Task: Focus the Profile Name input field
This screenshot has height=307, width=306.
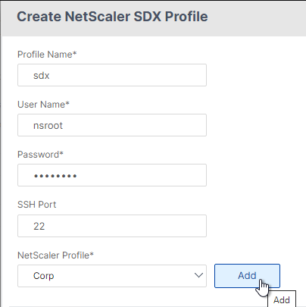Action: pyautogui.click(x=112, y=75)
